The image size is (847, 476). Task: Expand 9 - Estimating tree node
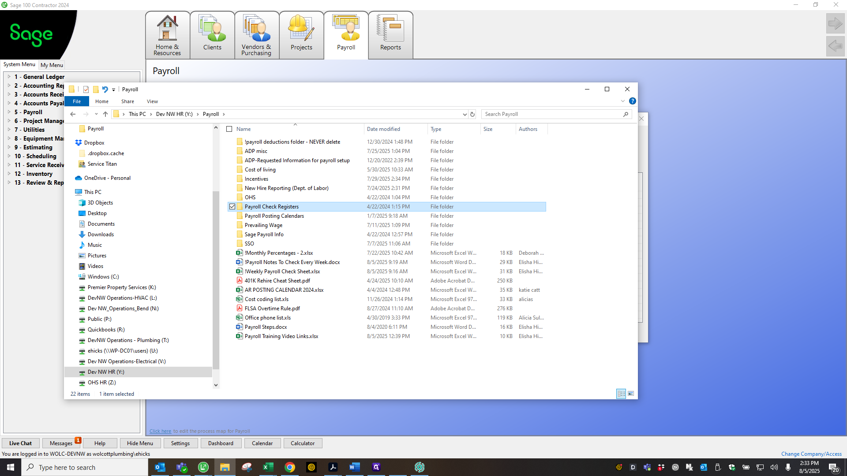point(9,147)
